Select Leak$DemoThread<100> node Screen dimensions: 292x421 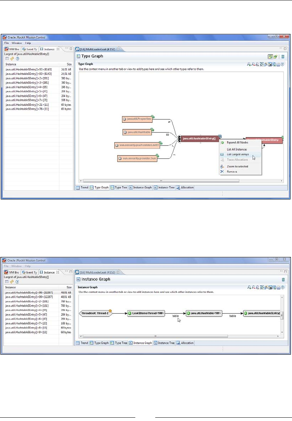[x=146, y=313]
